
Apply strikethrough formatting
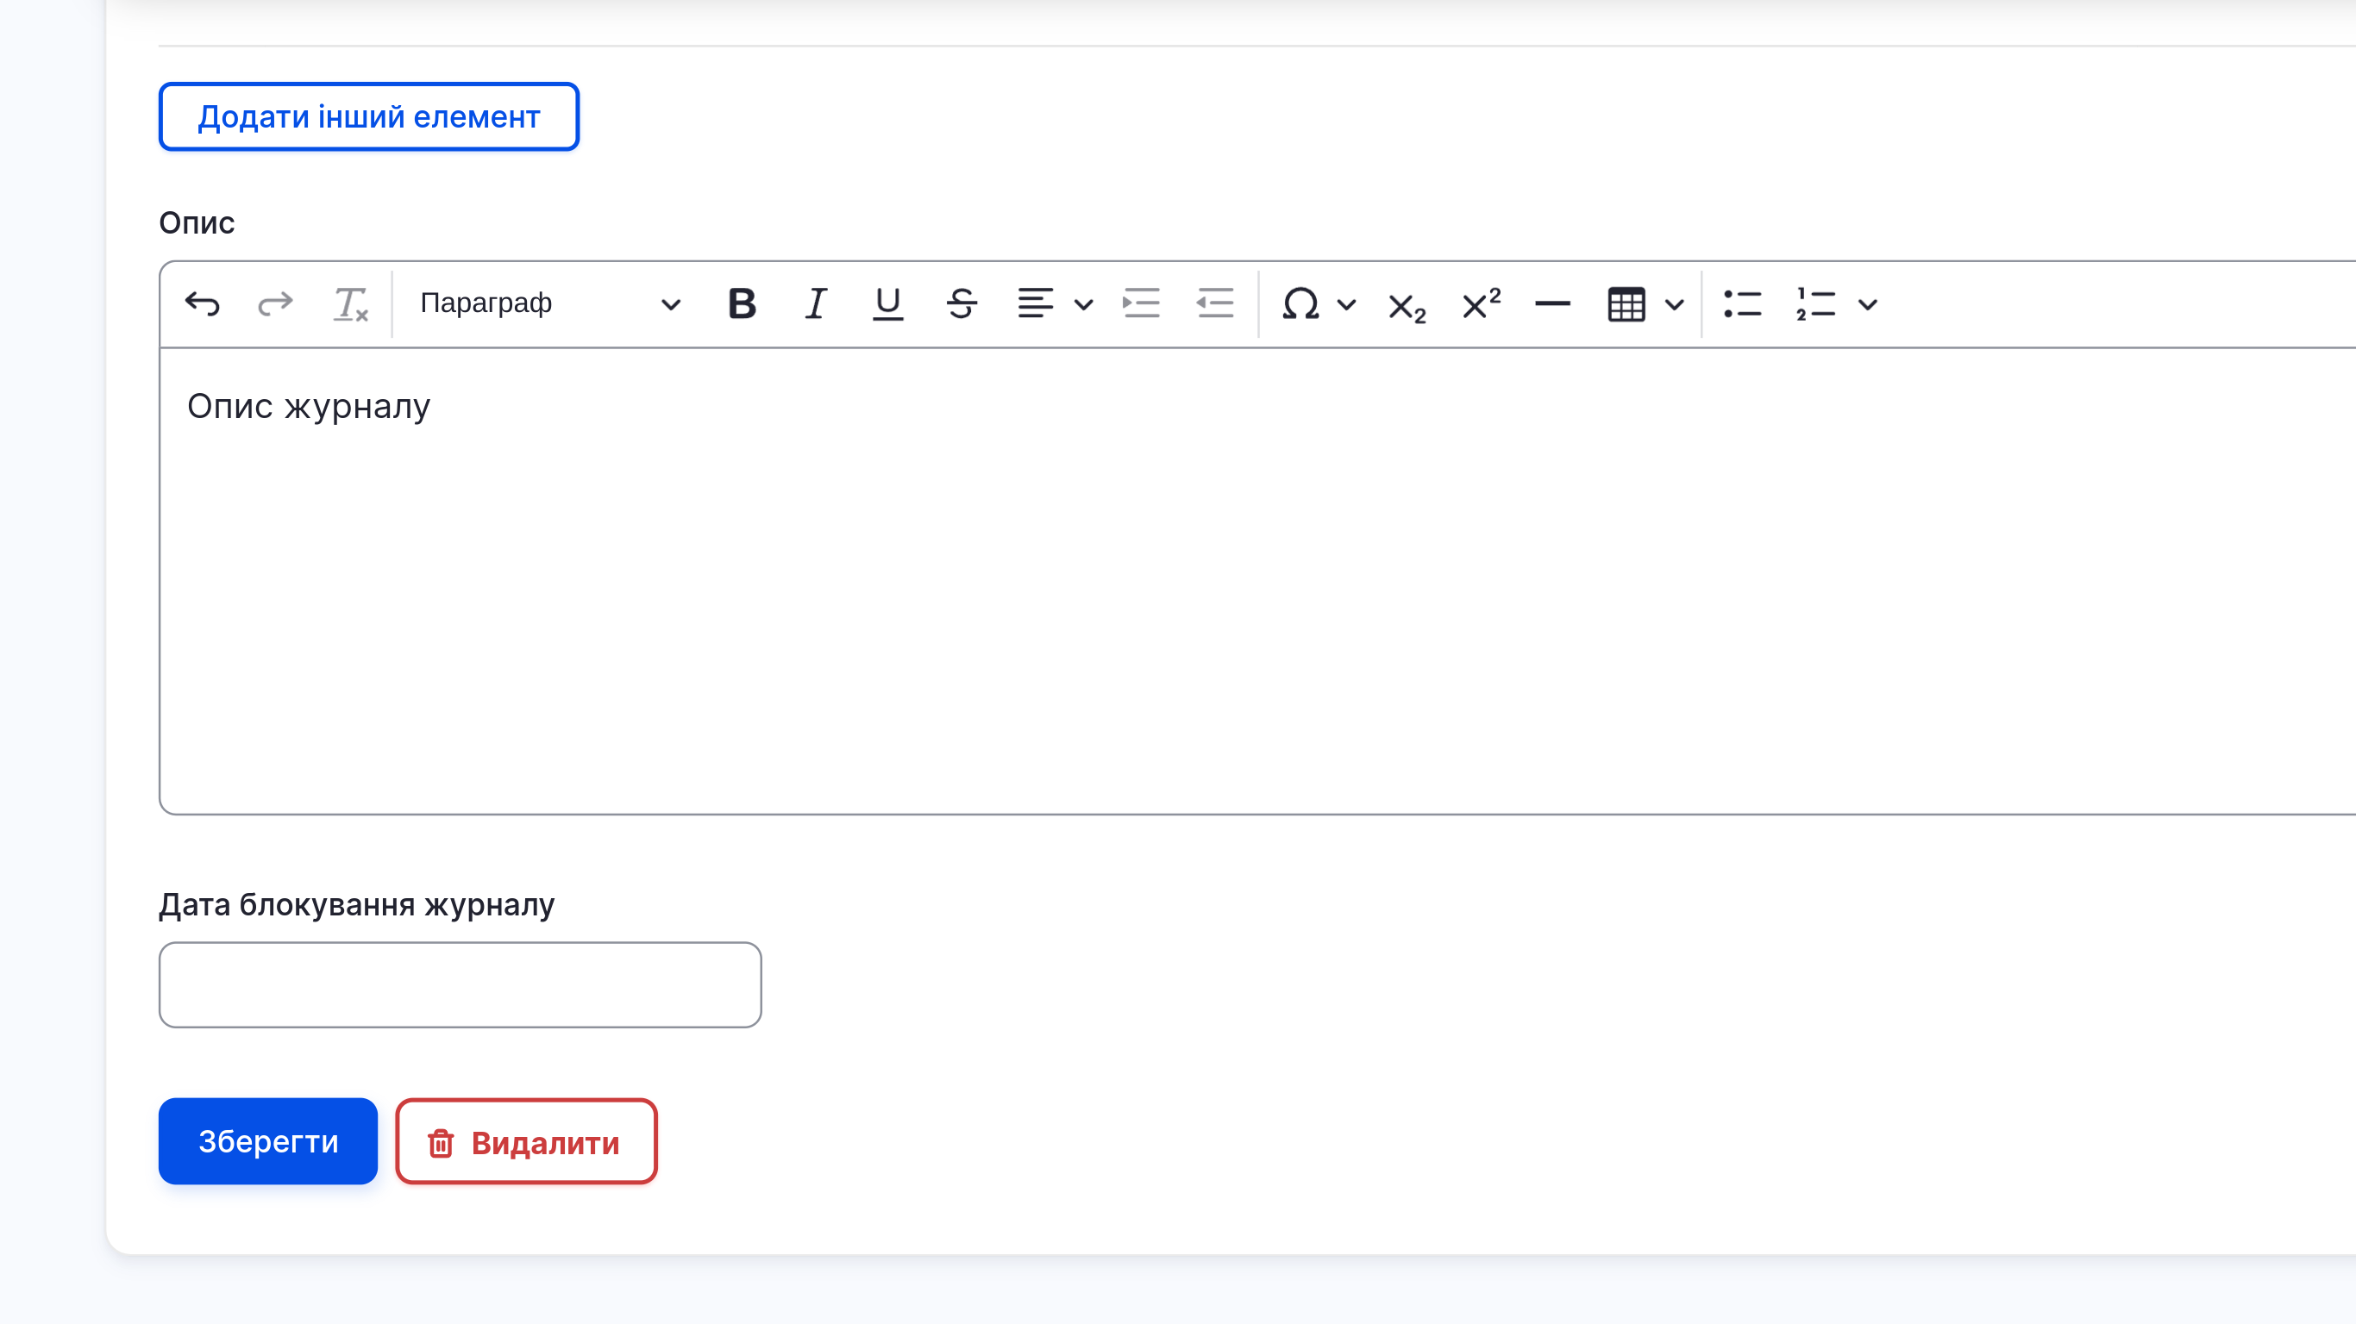[x=962, y=303]
